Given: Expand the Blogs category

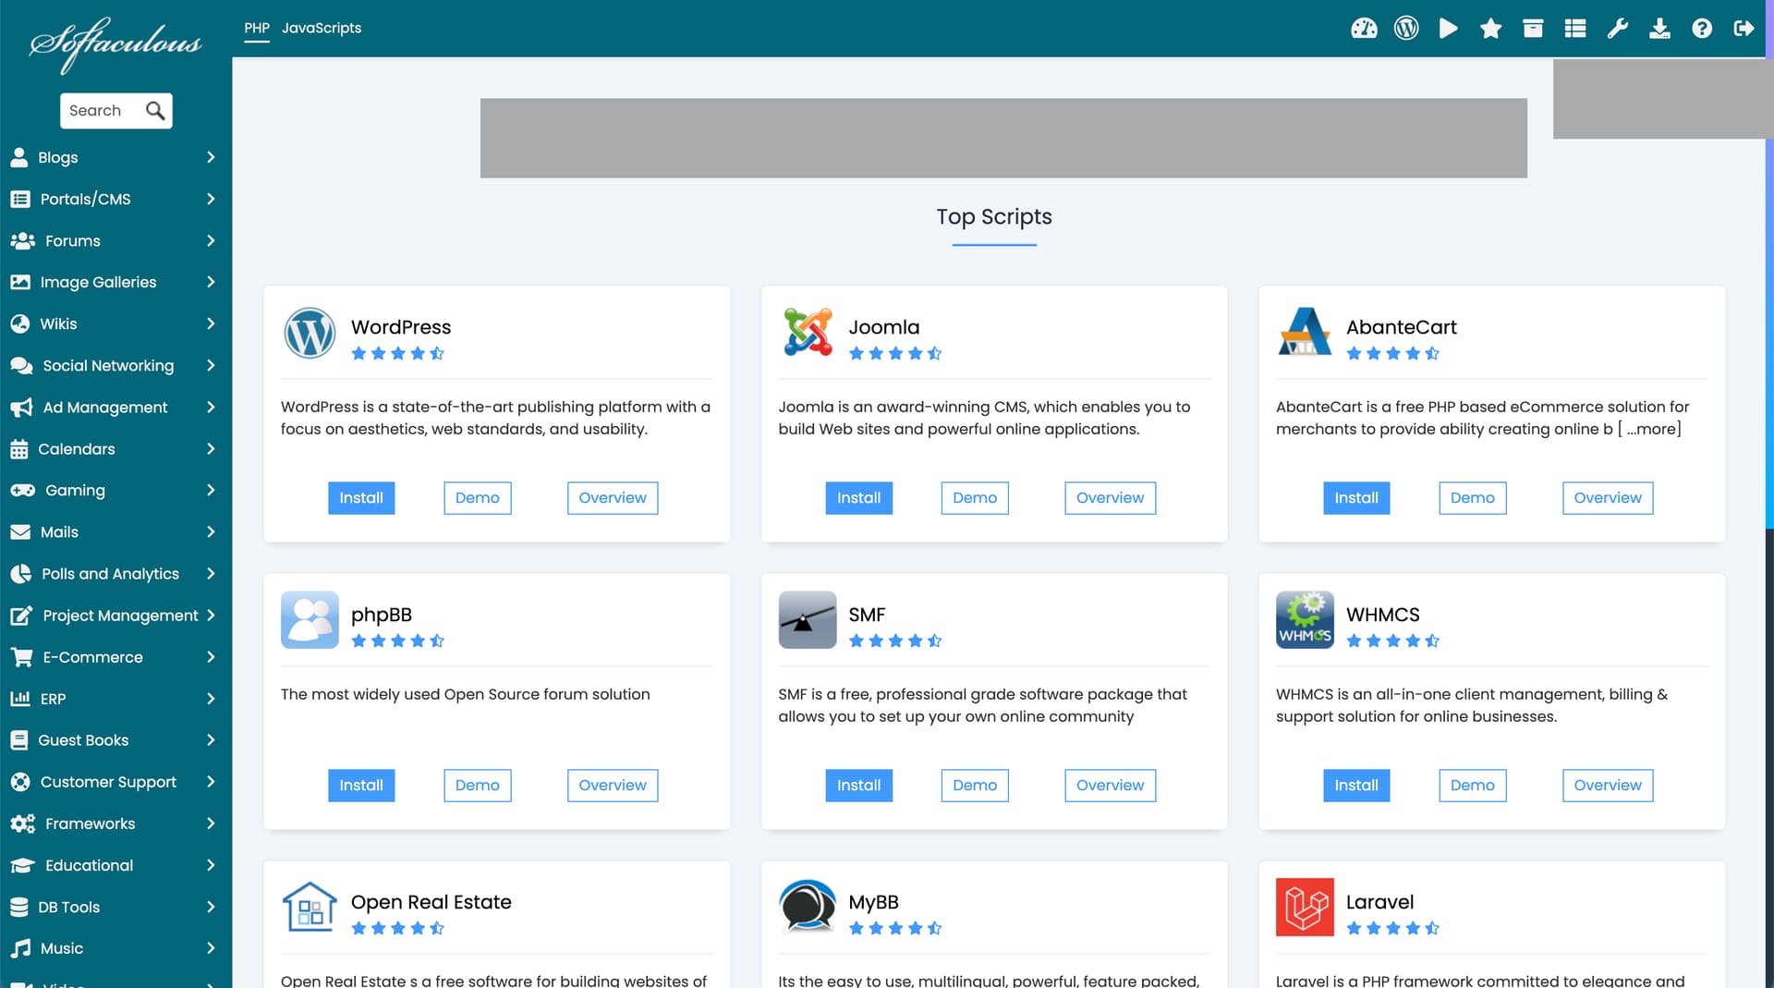Looking at the screenshot, I should pyautogui.click(x=115, y=157).
